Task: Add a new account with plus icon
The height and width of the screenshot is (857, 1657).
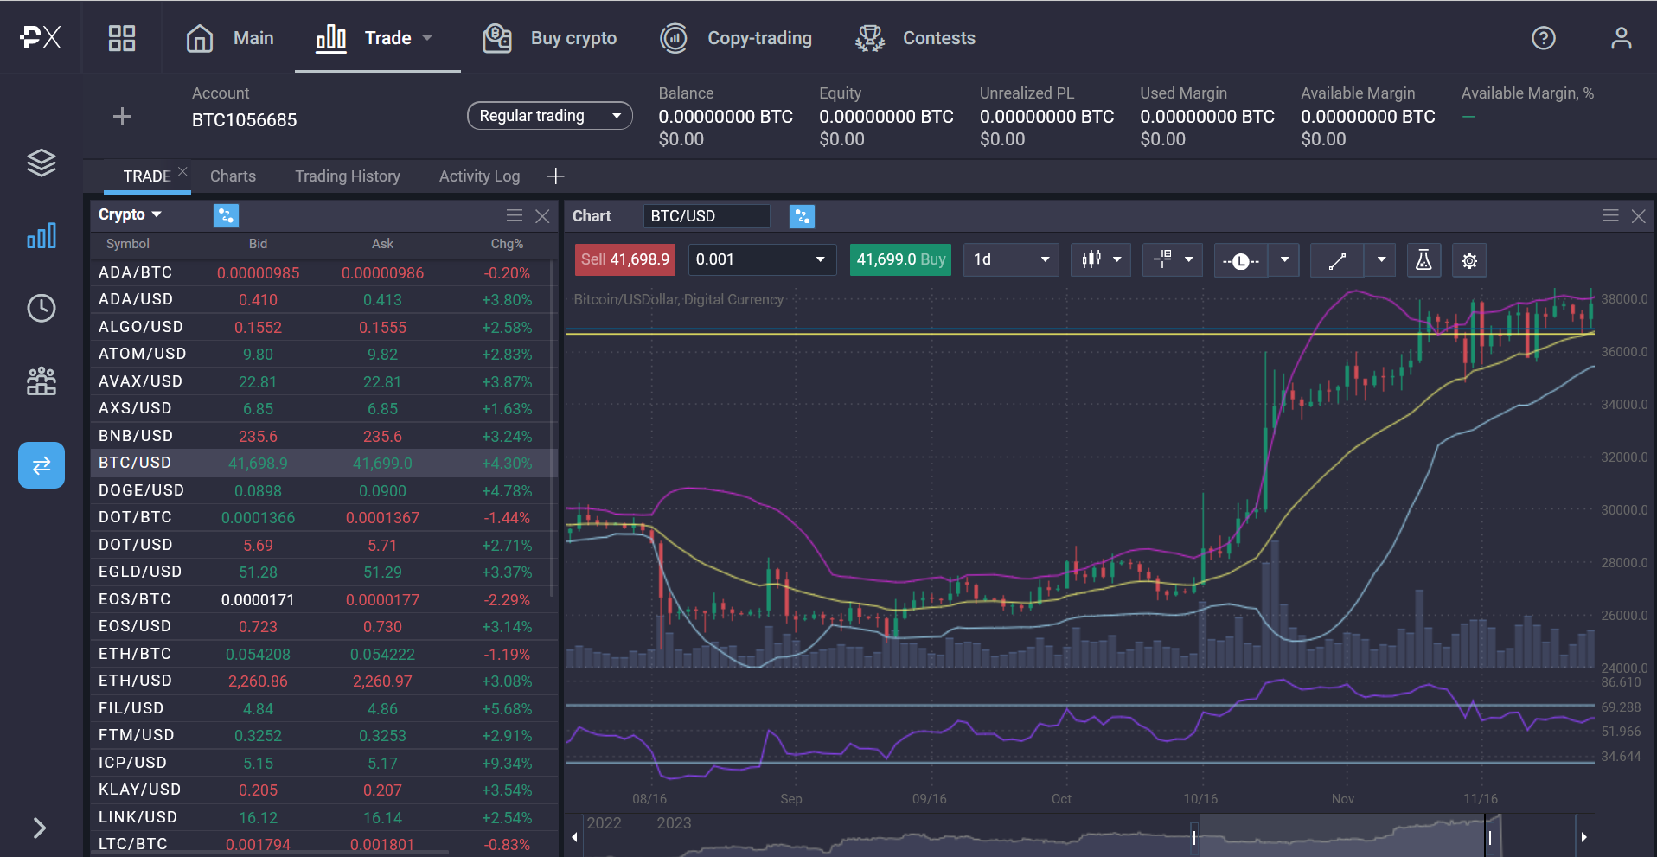Action: tap(123, 117)
